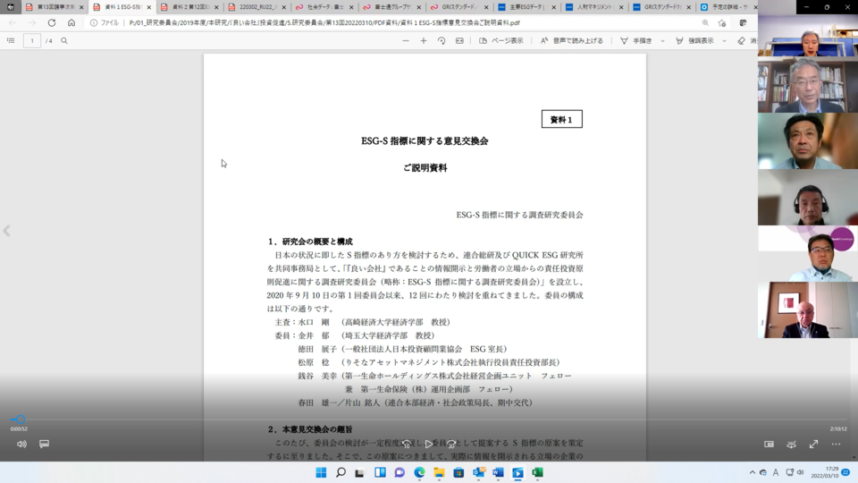This screenshot has height=483, width=858.
Task: Enter full screen video playback
Action: tap(813, 445)
